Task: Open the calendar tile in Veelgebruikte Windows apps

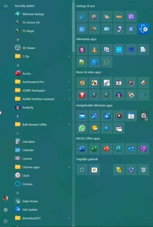Action: click(x=131, y=116)
